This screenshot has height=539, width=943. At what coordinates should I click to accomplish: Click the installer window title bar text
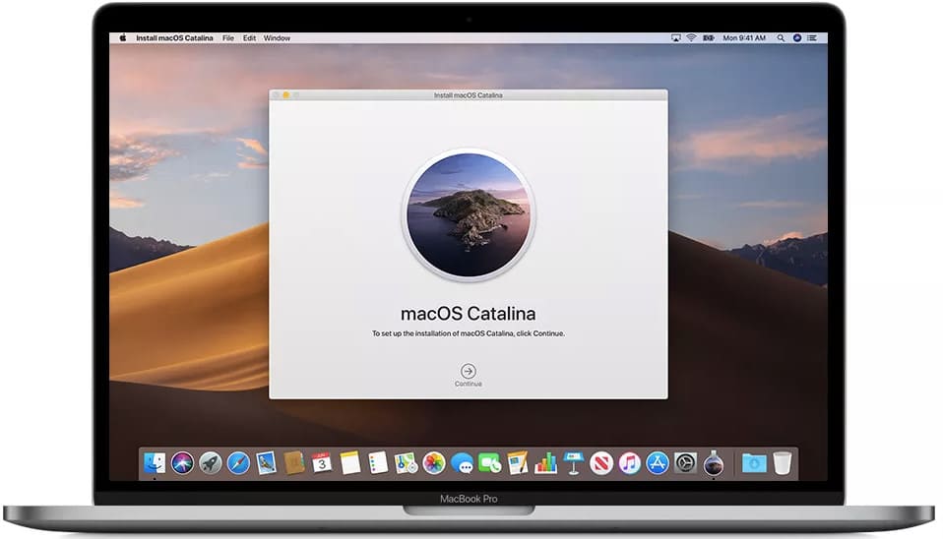tap(468, 95)
